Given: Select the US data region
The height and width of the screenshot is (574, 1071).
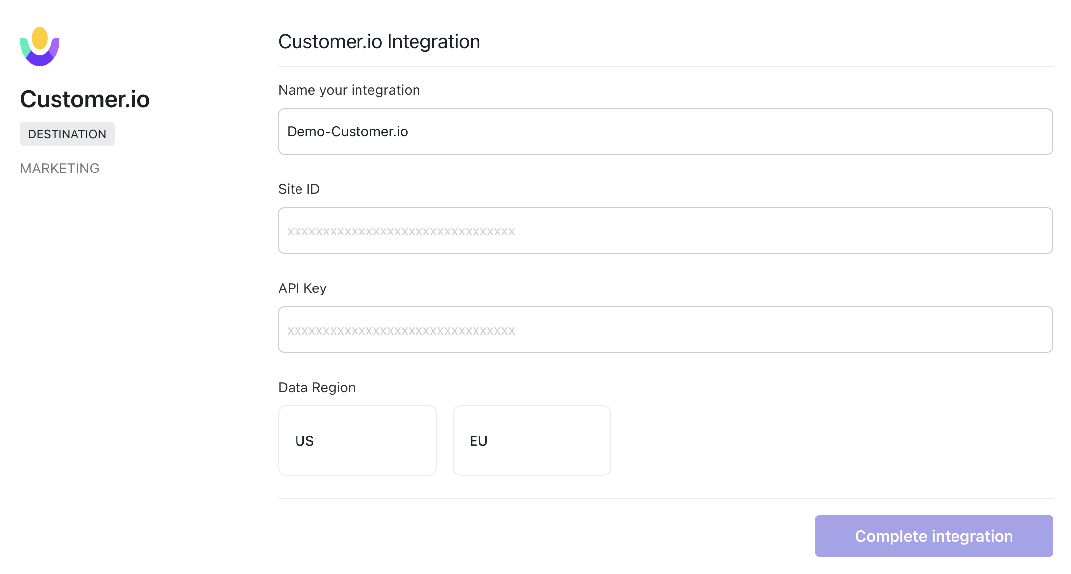Looking at the screenshot, I should tap(357, 441).
